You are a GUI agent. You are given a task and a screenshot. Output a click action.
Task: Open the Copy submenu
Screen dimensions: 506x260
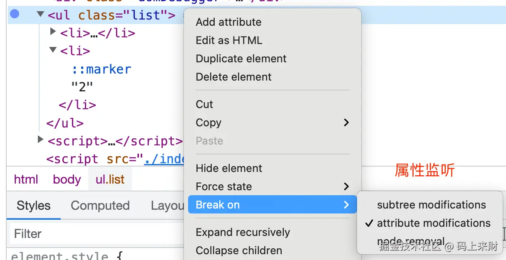[x=273, y=123]
